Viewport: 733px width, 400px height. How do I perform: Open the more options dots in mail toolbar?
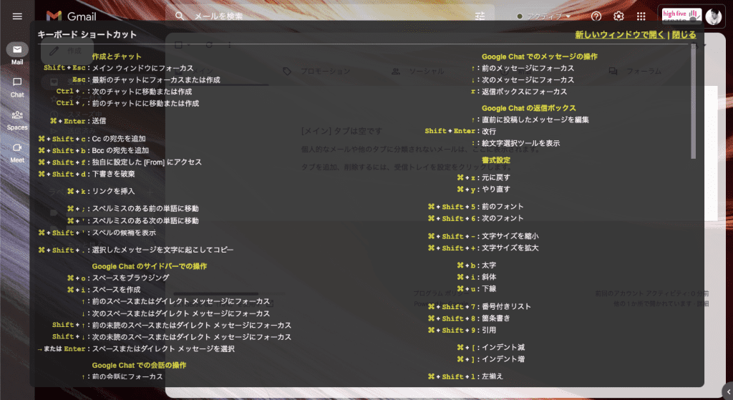230,45
